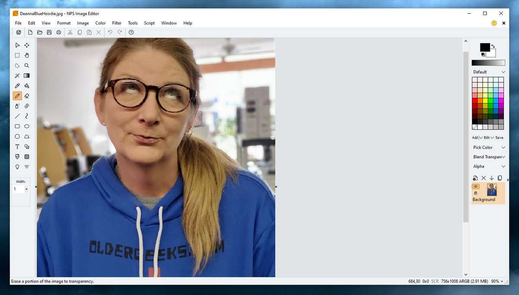Screen dimensions: 519x295
Task: Select the Line drawing tool
Action: click(x=17, y=116)
